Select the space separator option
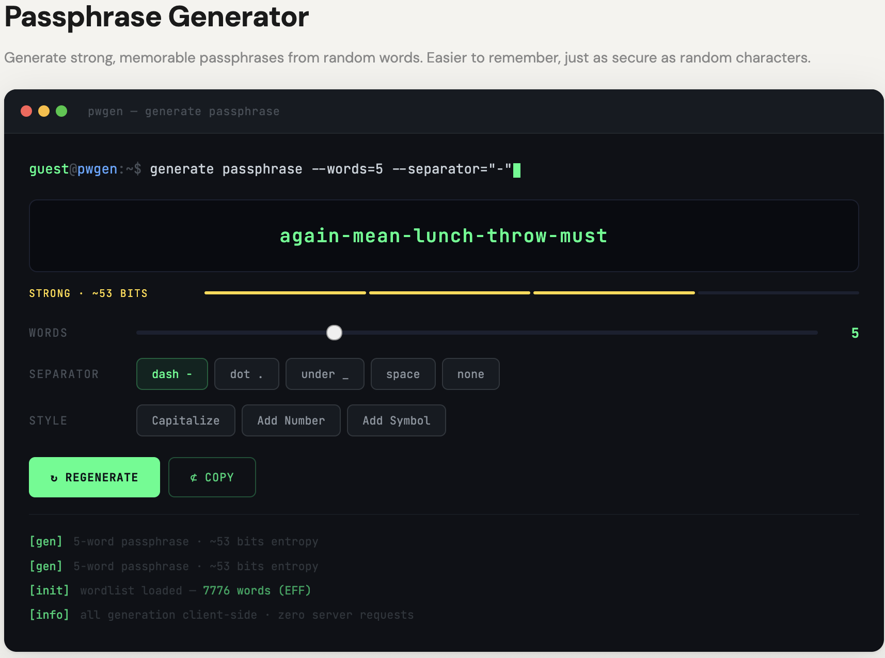This screenshot has height=658, width=885. click(403, 374)
